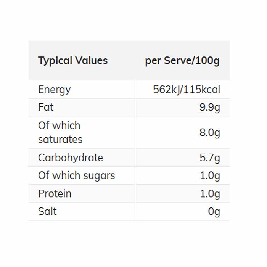Screen dimensions: 267x267
Task: Click the 115kcal energy figure
Action: tap(203, 90)
